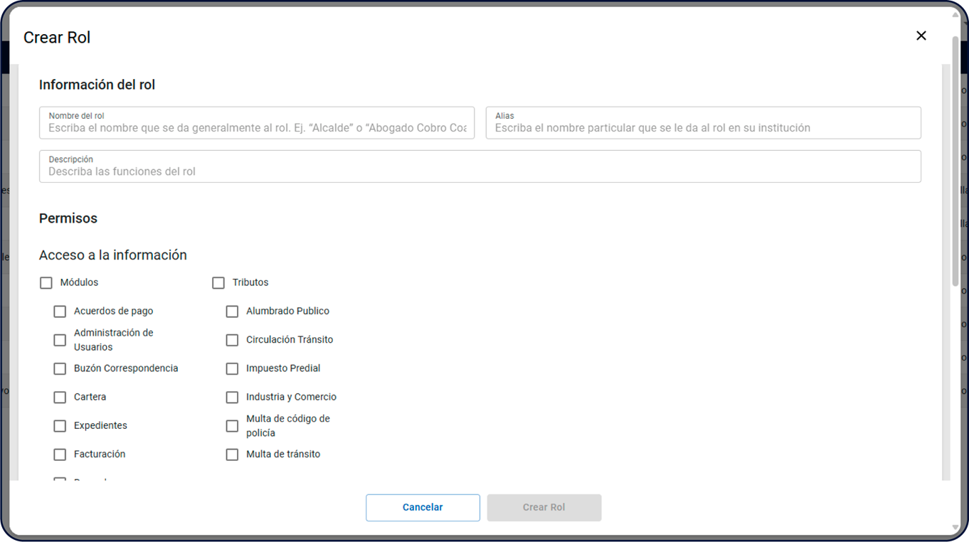This screenshot has width=969, height=542.
Task: Click the dialog's vertical scrollbar
Action: (955, 156)
